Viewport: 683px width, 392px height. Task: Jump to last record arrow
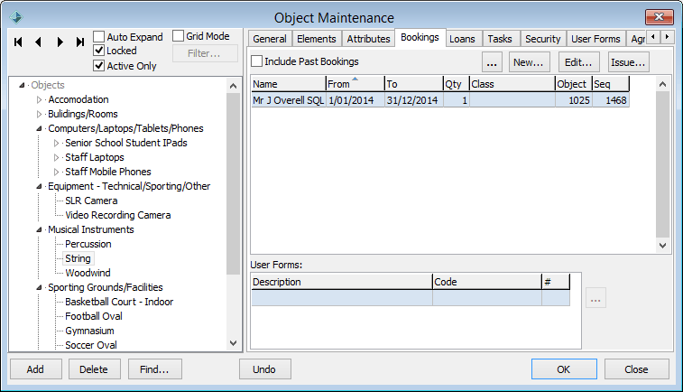point(80,42)
